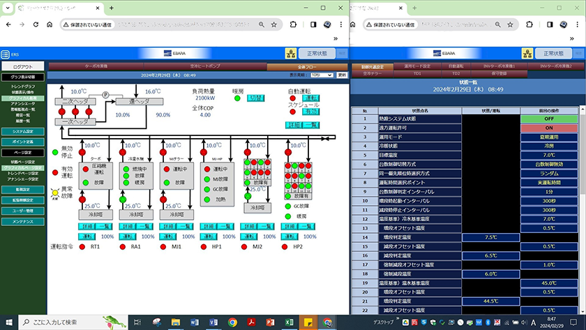Open new tab in the left browser window
This screenshot has height=330, width=586.
click(112, 7)
